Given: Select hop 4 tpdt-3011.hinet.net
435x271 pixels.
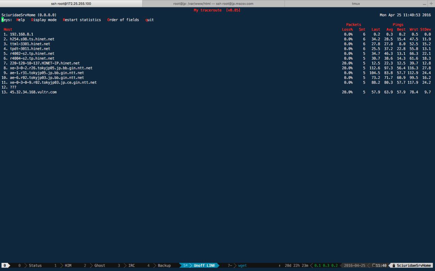Looking at the screenshot, I should coord(30,49).
